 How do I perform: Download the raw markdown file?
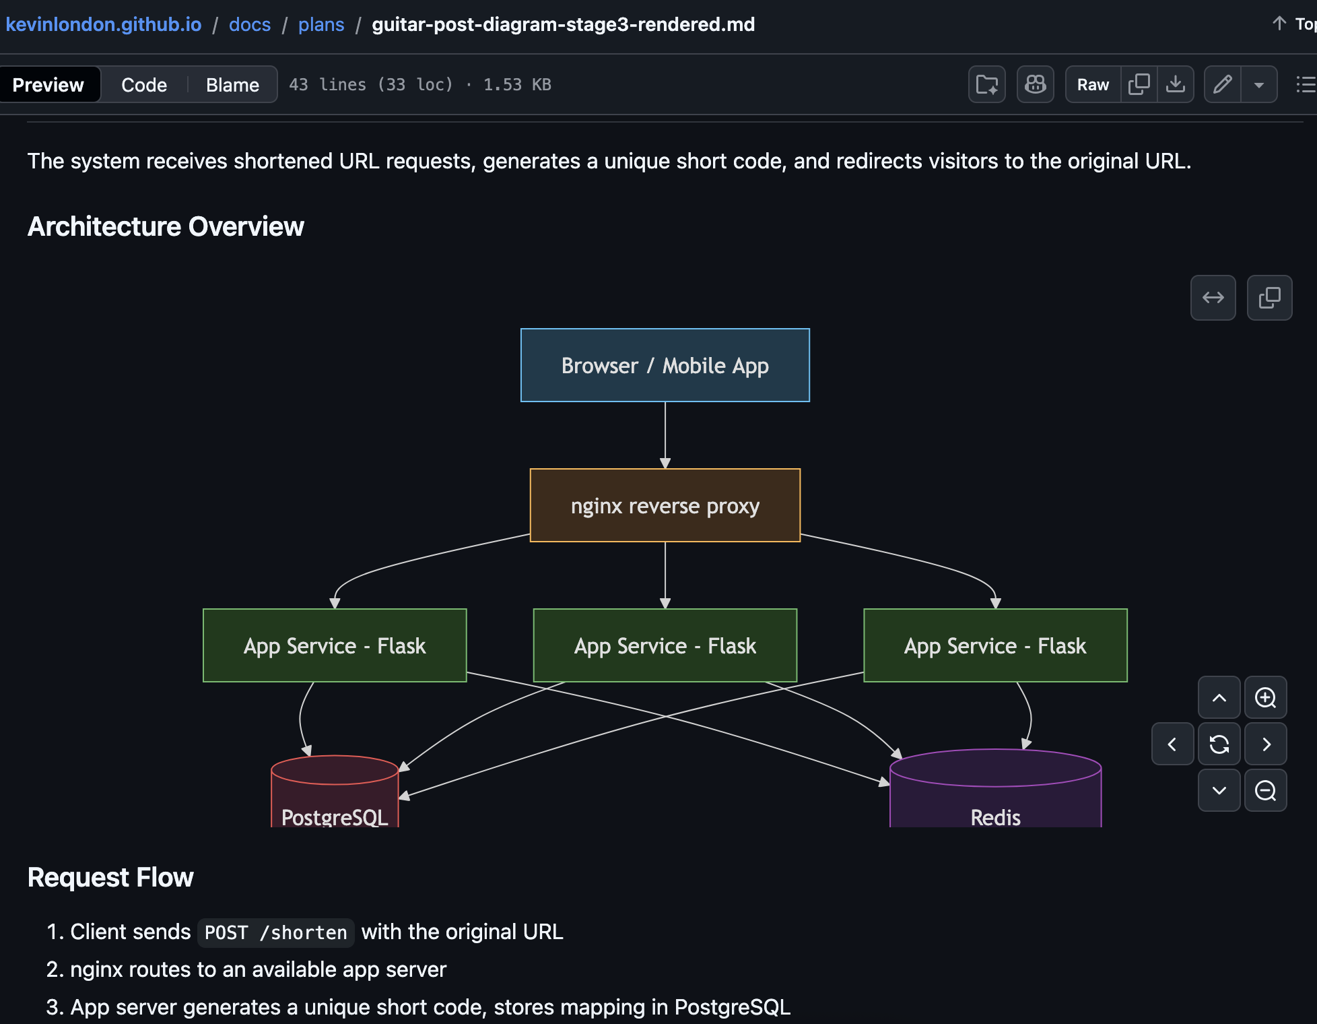pos(1176,84)
